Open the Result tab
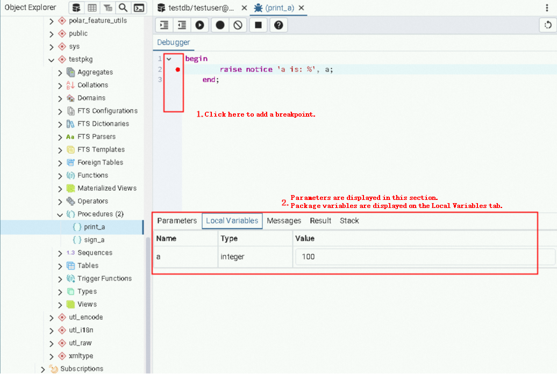The width and height of the screenshot is (557, 374). [x=320, y=220]
